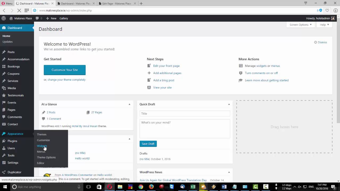The height and width of the screenshot is (191, 340).
Task: Open a new browser tab with plus
Action: point(141,3)
